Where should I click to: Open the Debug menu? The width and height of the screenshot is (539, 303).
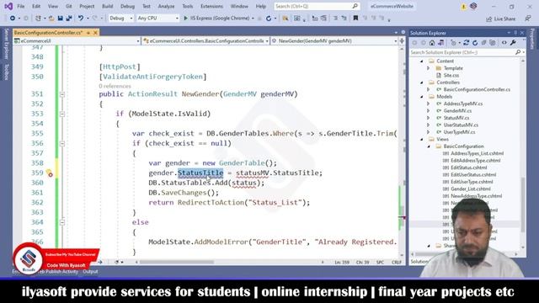click(127, 6)
